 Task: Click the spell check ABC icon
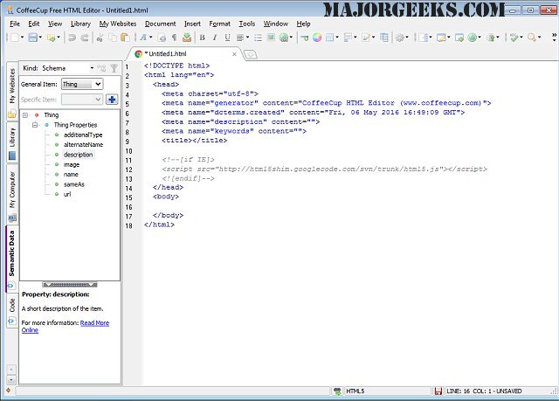click(514, 38)
